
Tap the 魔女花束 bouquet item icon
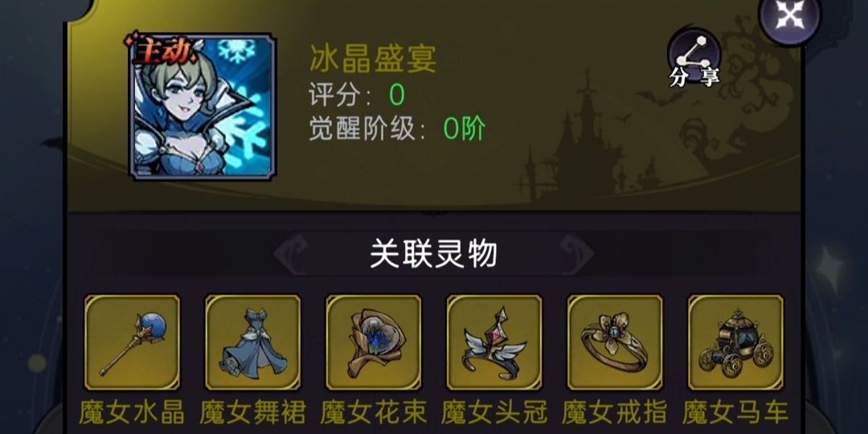[x=374, y=342]
